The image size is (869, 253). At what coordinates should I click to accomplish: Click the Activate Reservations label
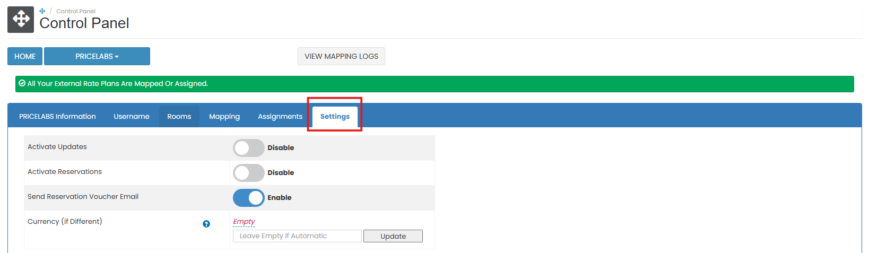click(x=65, y=172)
